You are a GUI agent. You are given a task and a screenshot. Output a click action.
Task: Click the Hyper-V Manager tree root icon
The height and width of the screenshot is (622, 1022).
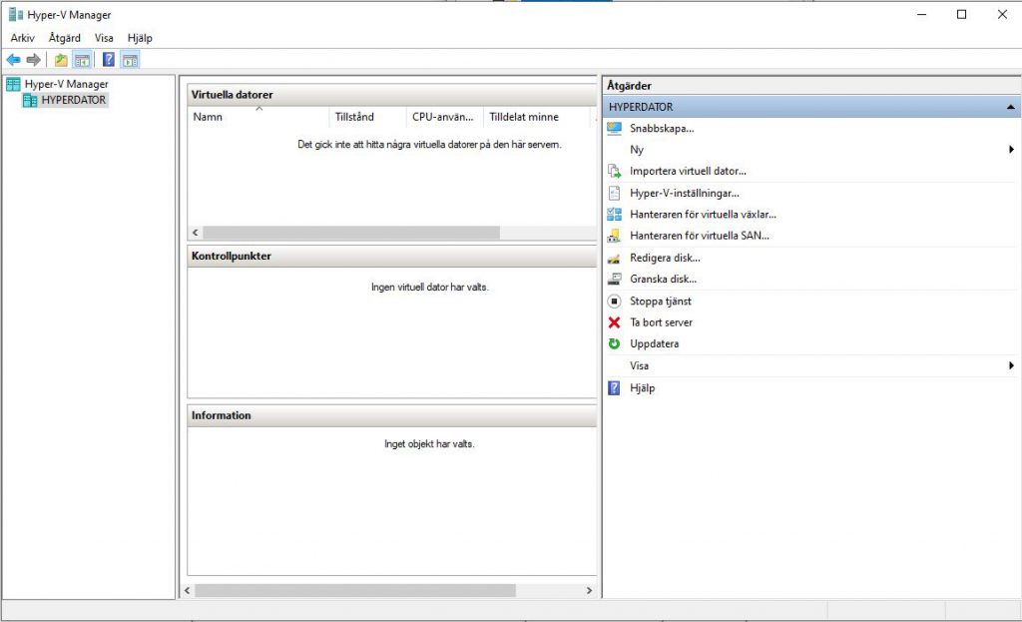(x=13, y=84)
